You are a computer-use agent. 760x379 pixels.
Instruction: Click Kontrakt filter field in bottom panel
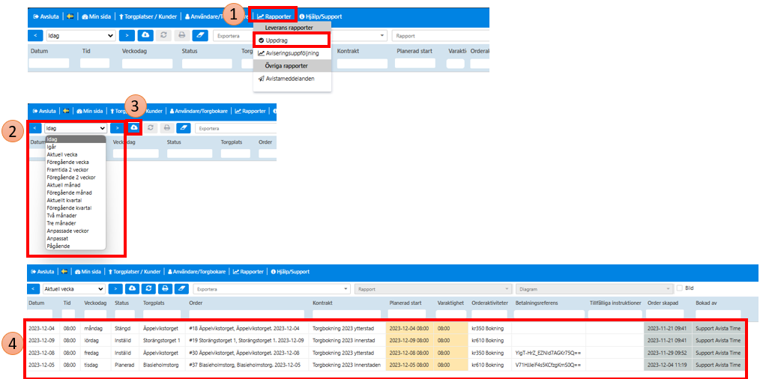(x=346, y=313)
